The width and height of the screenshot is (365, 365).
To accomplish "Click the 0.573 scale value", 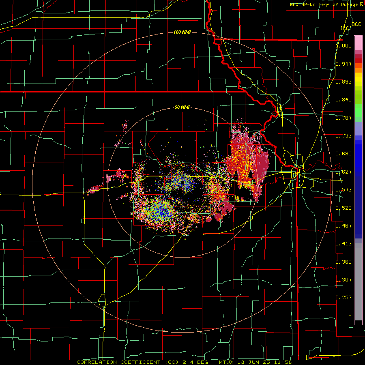I will point(344,190).
